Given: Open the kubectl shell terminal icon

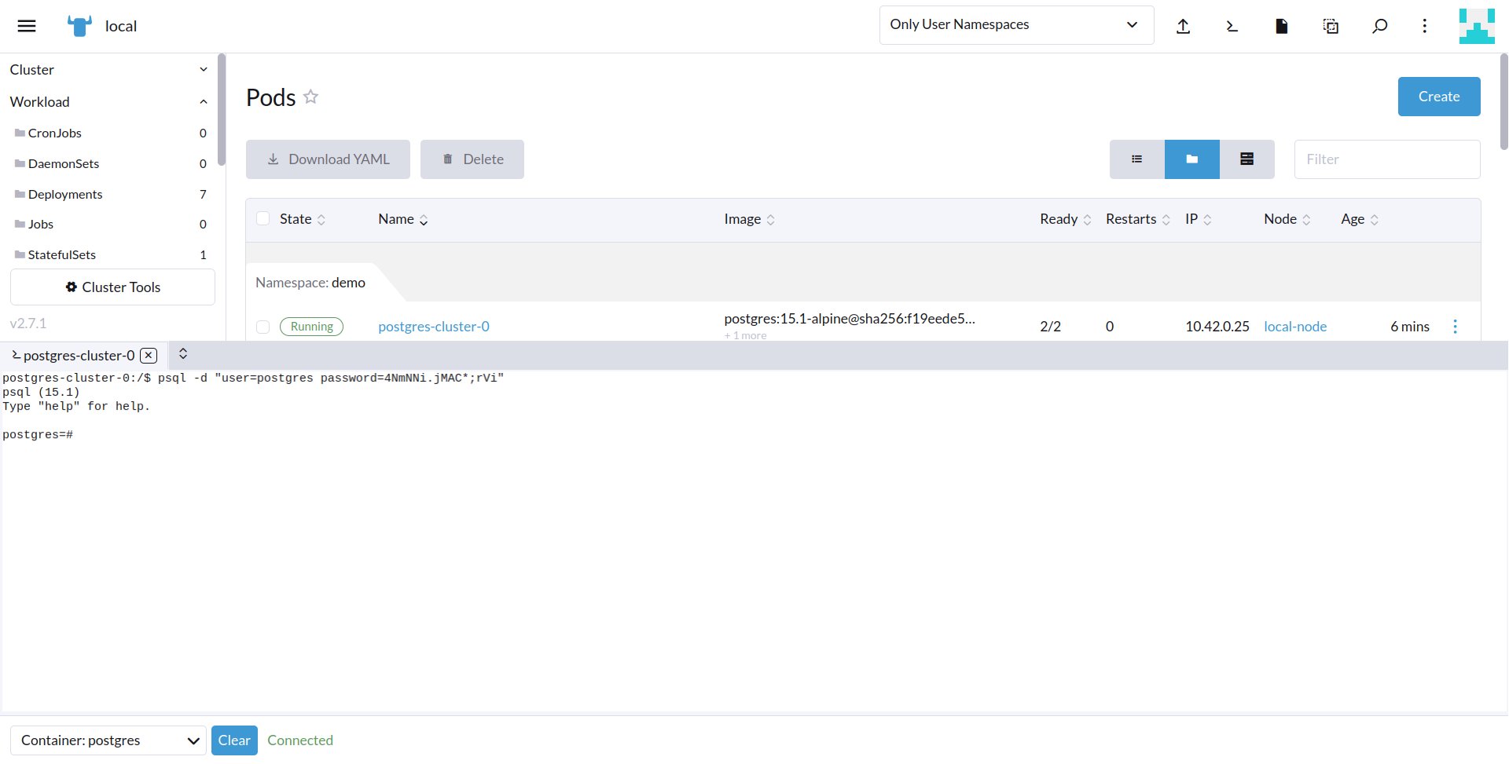Looking at the screenshot, I should click(1232, 26).
